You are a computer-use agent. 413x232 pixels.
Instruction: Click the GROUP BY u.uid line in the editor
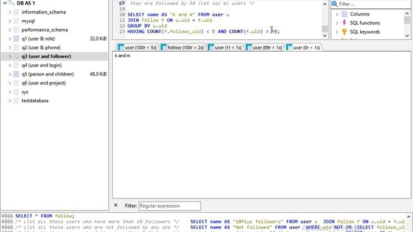(147, 26)
